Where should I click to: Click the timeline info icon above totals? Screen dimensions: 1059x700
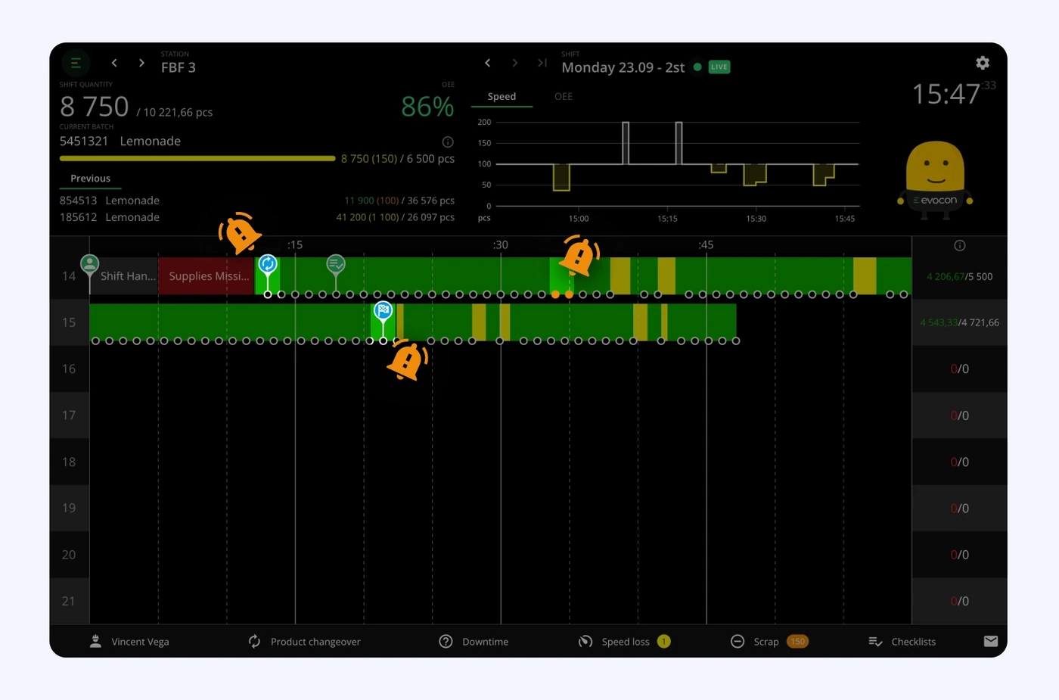[960, 246]
